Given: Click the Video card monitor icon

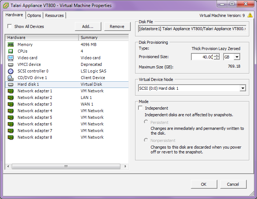Looking at the screenshot, I should 11,58.
